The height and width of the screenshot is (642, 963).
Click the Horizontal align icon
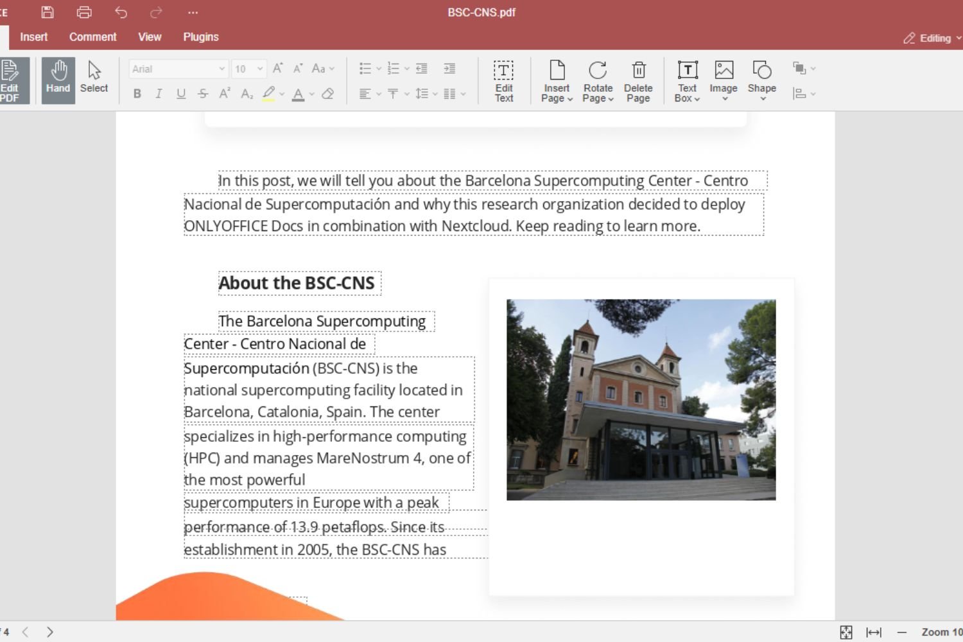pyautogui.click(x=365, y=94)
